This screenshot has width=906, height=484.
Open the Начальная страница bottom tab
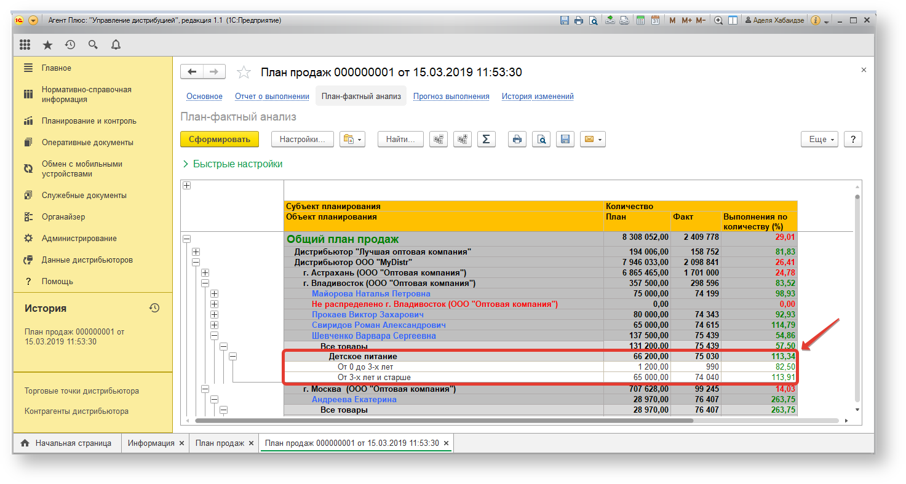tap(66, 443)
